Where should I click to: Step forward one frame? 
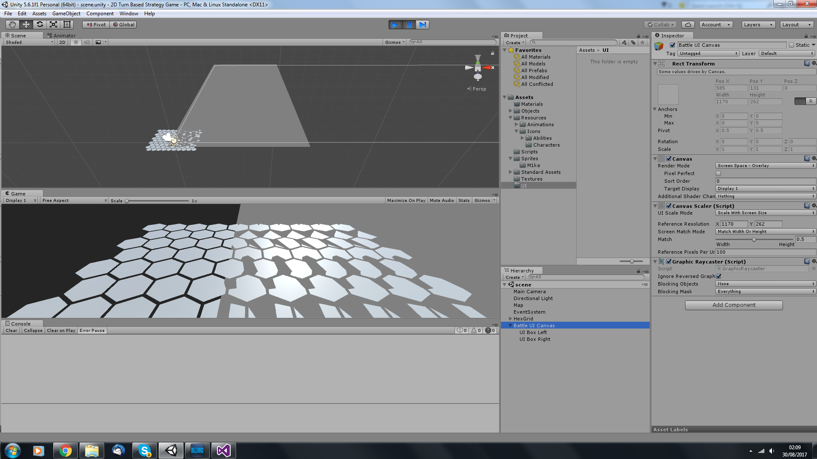coord(423,25)
